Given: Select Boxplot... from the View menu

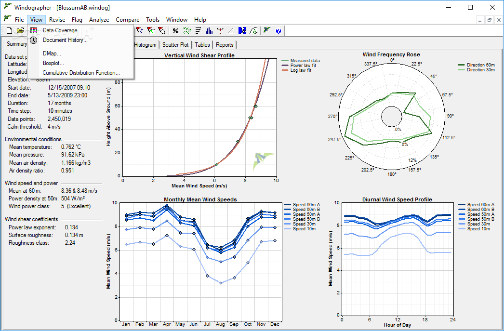Looking at the screenshot, I should 80,63.
